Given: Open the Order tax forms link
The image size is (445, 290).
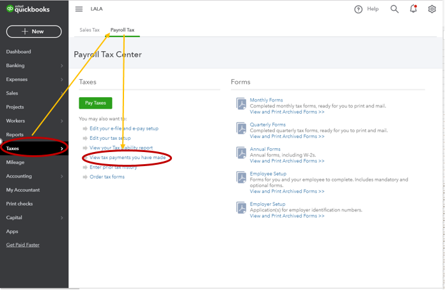Looking at the screenshot, I should (107, 176).
